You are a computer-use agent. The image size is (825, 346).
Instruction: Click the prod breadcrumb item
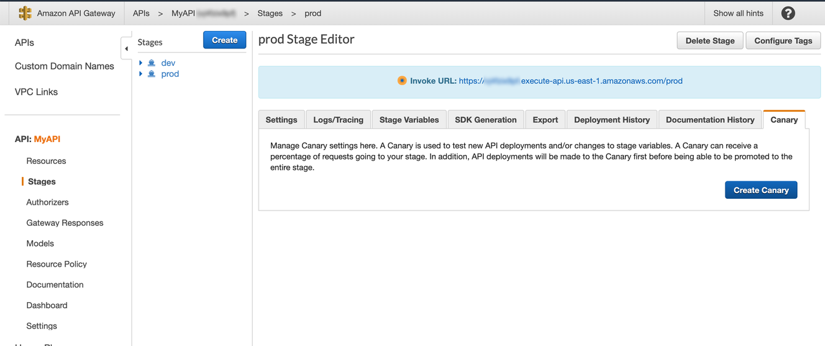coord(313,13)
